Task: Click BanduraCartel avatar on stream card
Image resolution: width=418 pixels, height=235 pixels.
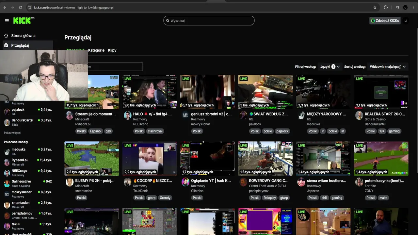Action: point(359,116)
